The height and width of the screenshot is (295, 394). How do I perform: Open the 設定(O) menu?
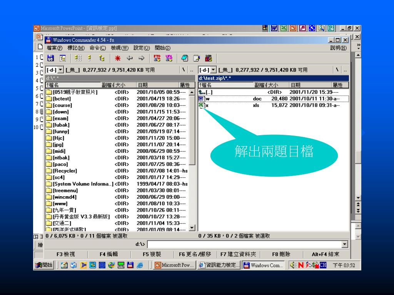(x=142, y=48)
